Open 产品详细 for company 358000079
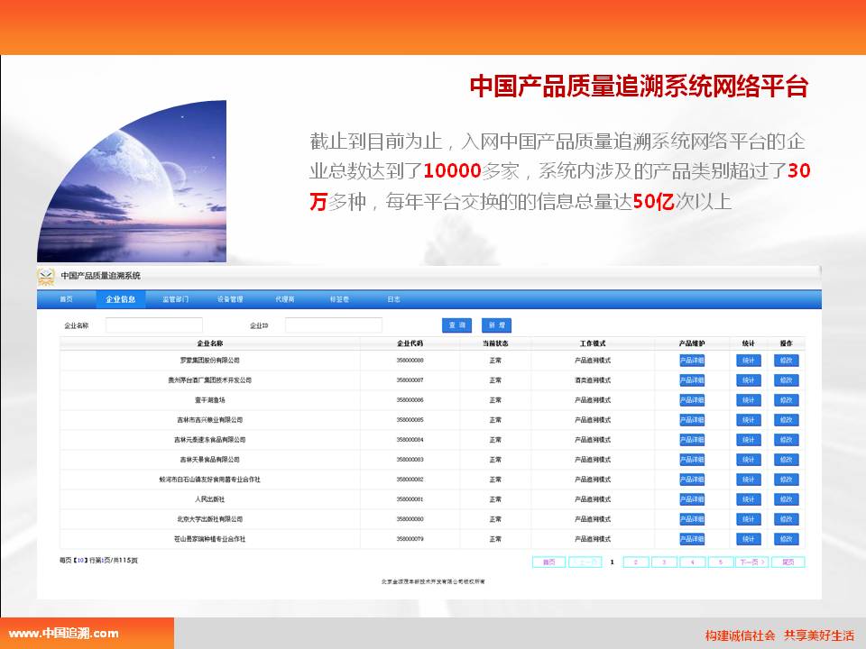The image size is (866, 649). [x=692, y=539]
